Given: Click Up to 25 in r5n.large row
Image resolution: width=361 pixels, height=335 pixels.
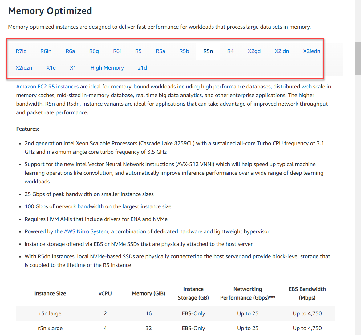Looking at the screenshot, I should pos(248,313).
